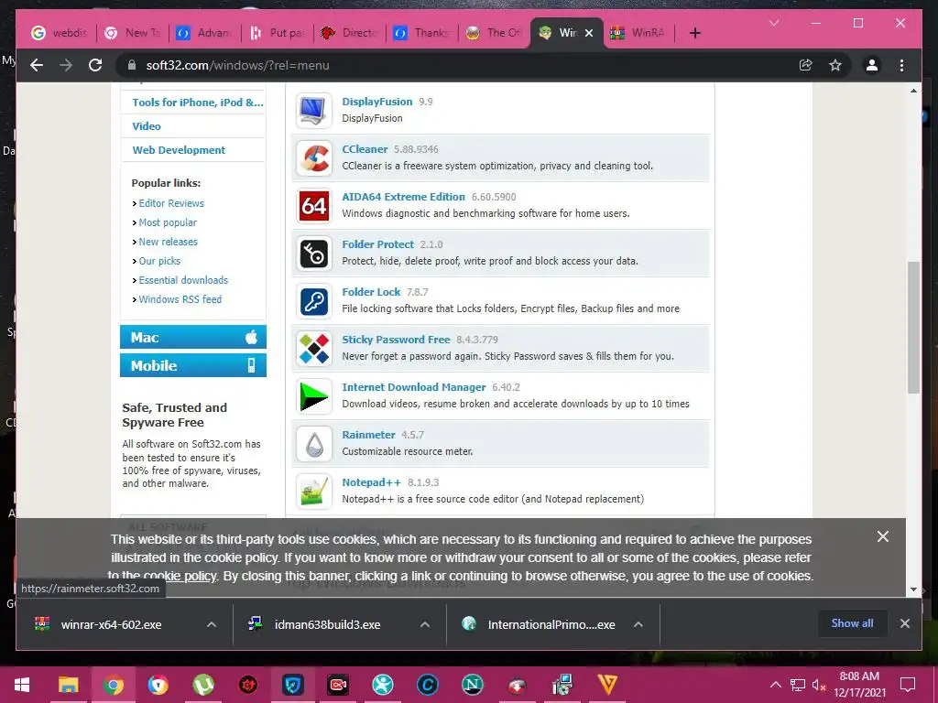Image resolution: width=938 pixels, height=703 pixels.
Task: Click the scrollbar up arrow
Action: click(x=913, y=91)
